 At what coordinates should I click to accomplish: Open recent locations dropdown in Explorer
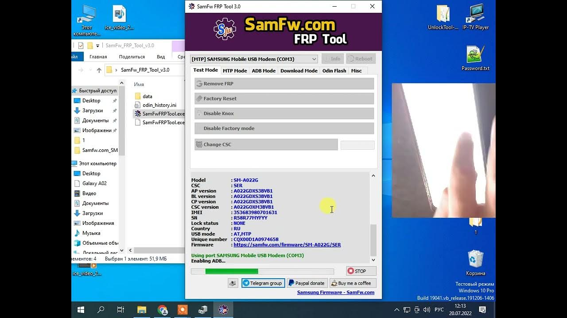point(90,70)
